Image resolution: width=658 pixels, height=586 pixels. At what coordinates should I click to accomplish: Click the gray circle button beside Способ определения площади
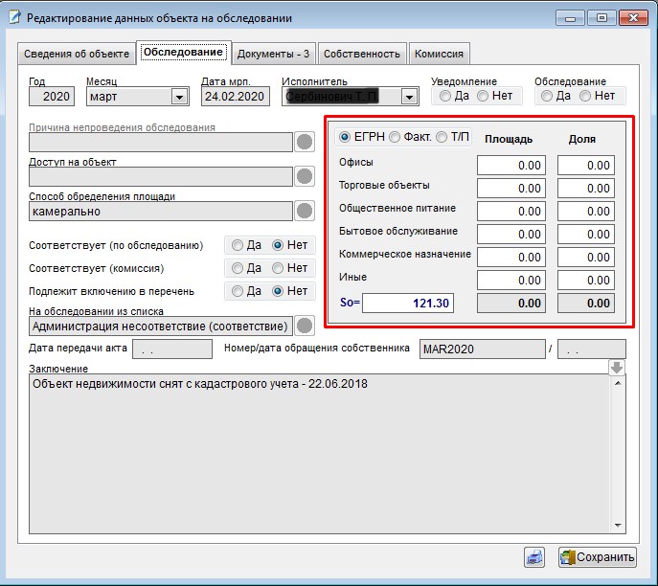pos(305,211)
